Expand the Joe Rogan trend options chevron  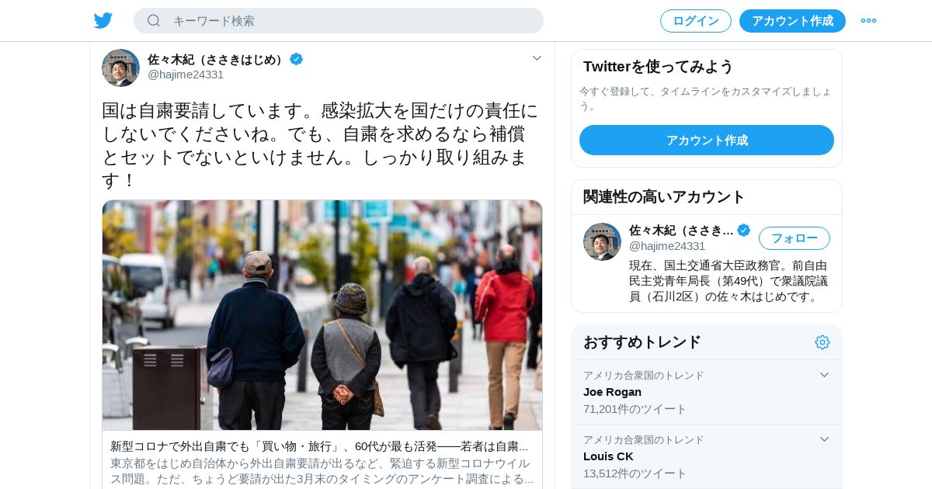click(824, 375)
